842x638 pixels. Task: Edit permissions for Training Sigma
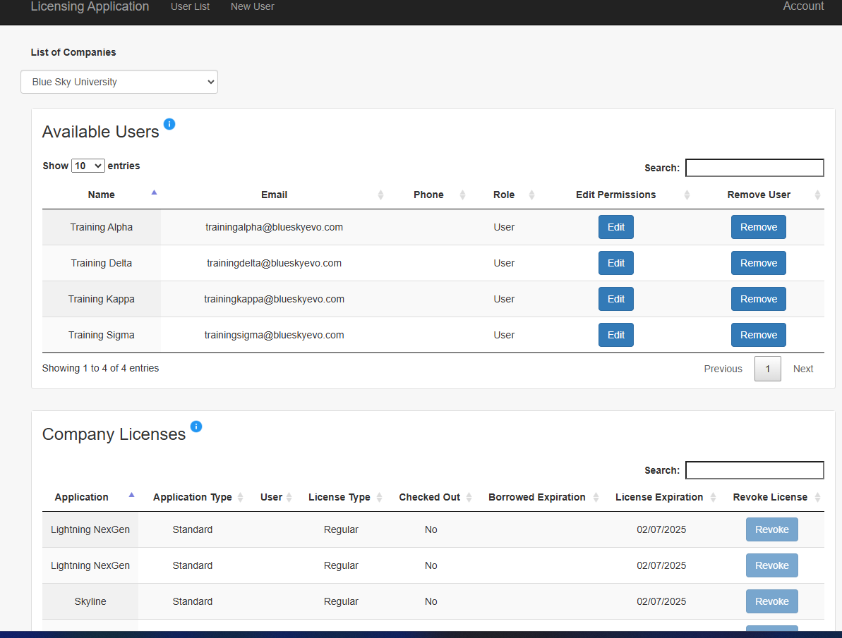tap(616, 335)
